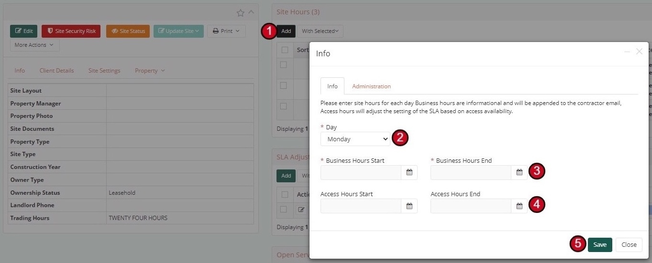
Task: Open the Print dropdown
Action: pyautogui.click(x=226, y=31)
